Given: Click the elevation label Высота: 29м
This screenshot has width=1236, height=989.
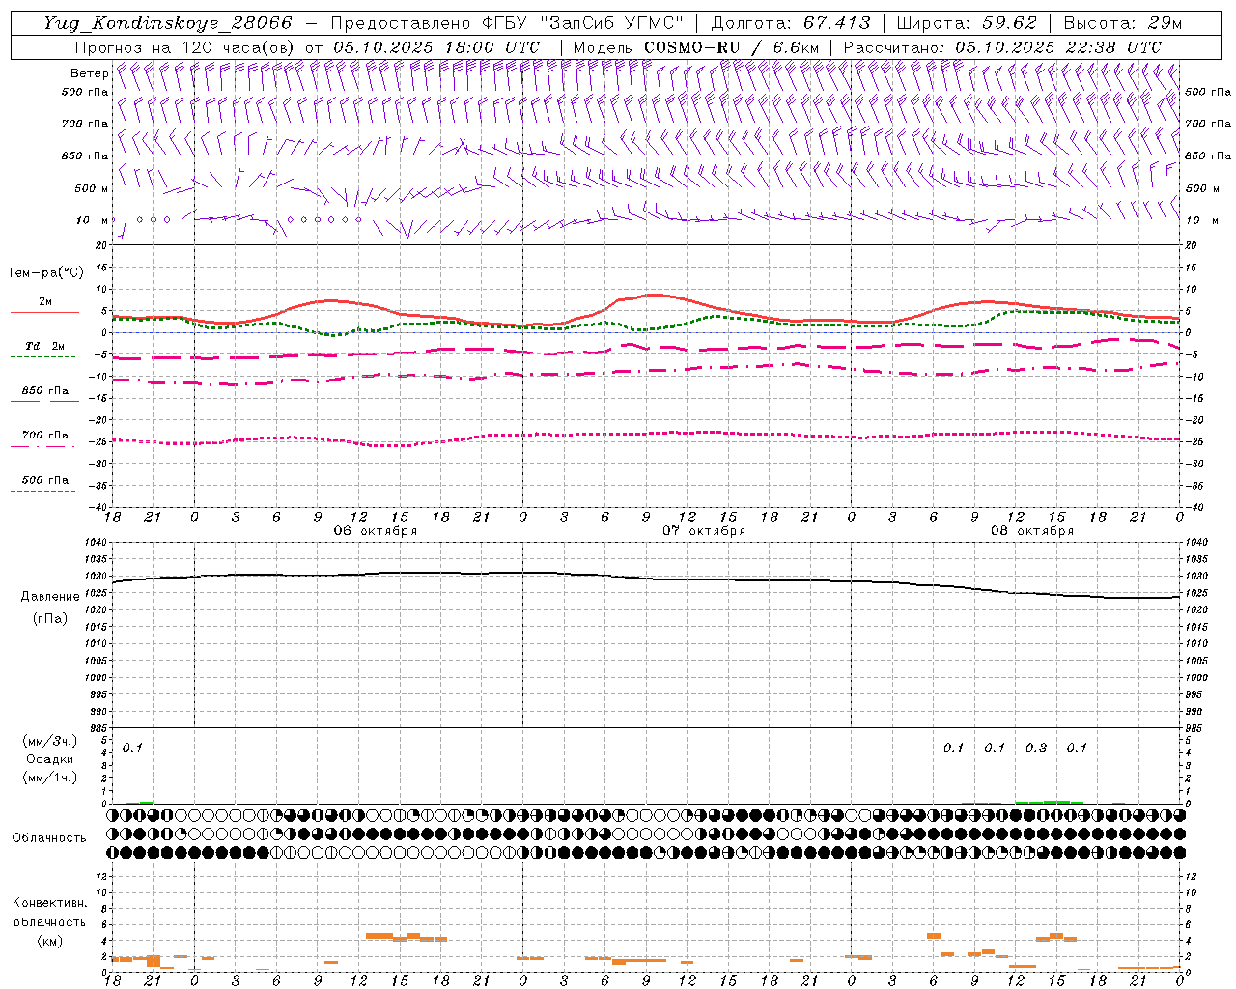Looking at the screenshot, I should 1122,23.
